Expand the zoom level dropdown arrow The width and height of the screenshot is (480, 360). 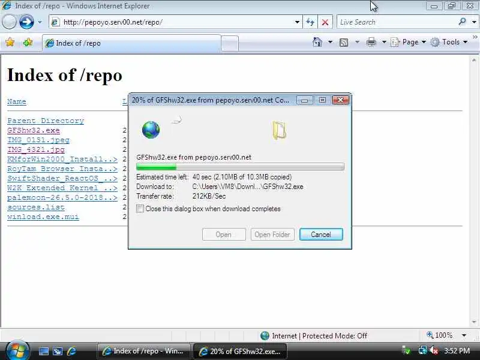coord(464,335)
